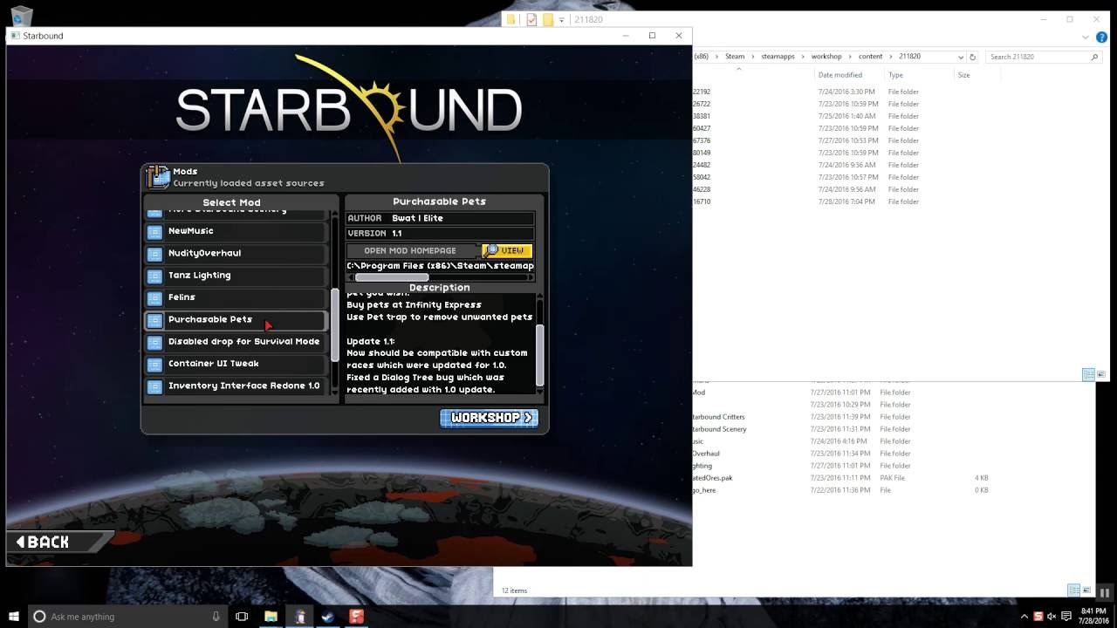The width and height of the screenshot is (1117, 628).
Task: Click right arrow of mod path scrollbar
Action: pos(531,277)
